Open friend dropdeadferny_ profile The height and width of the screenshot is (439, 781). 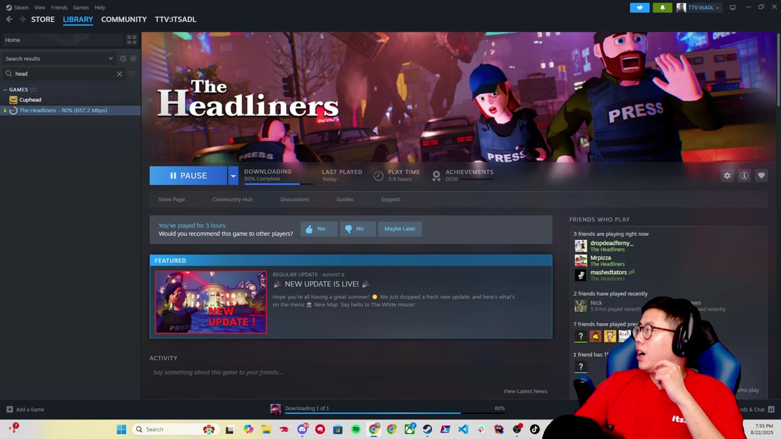click(611, 243)
